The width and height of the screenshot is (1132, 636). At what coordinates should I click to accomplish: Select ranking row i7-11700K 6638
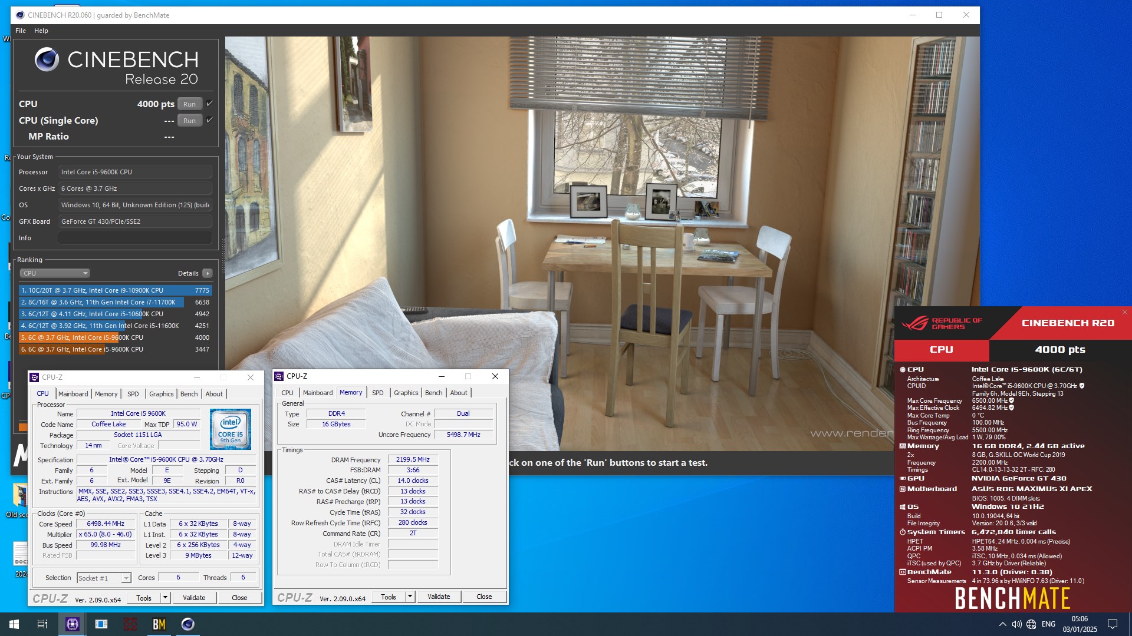coord(116,302)
